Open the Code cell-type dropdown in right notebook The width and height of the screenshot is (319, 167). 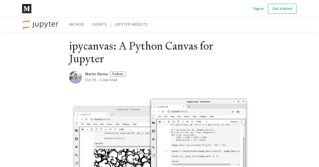click(x=202, y=122)
